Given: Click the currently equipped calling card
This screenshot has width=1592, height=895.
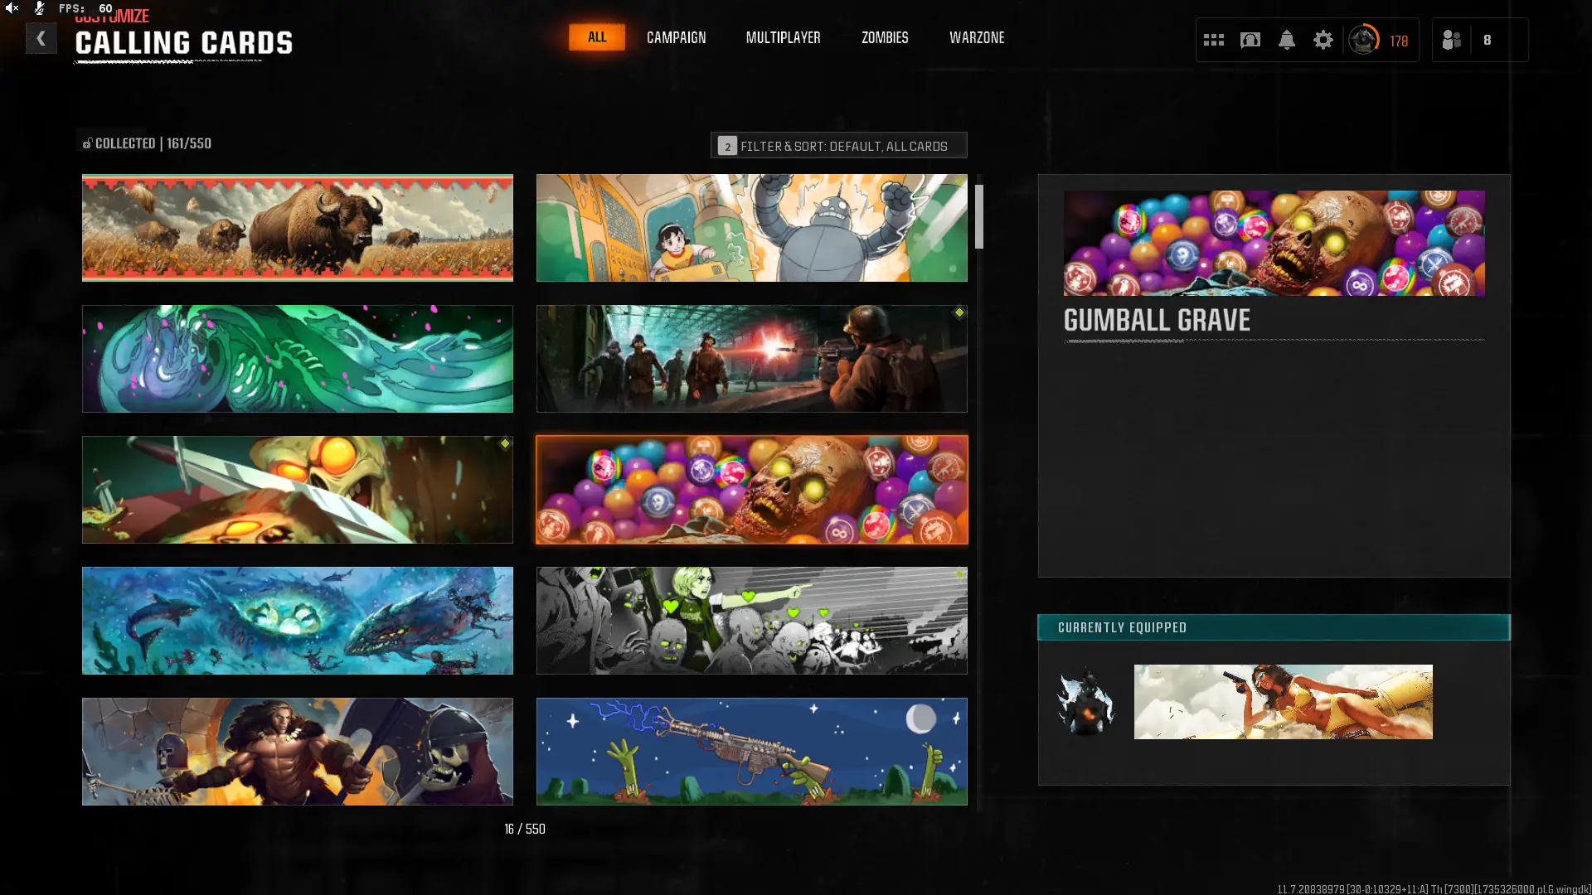Looking at the screenshot, I should [x=1283, y=702].
